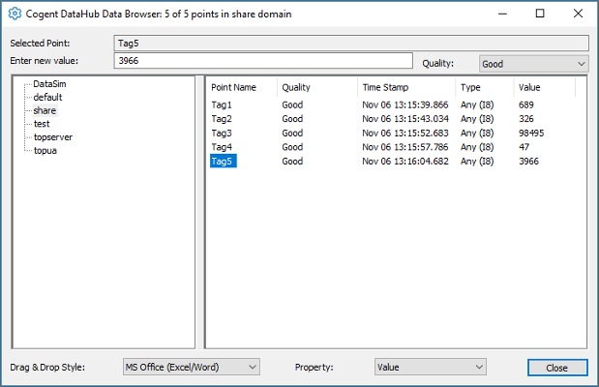Click the value 98495 in Tag3 row
This screenshot has height=387, width=599.
(531, 133)
